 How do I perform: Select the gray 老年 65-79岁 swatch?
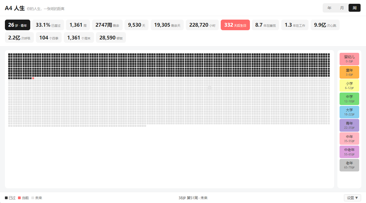click(x=349, y=165)
